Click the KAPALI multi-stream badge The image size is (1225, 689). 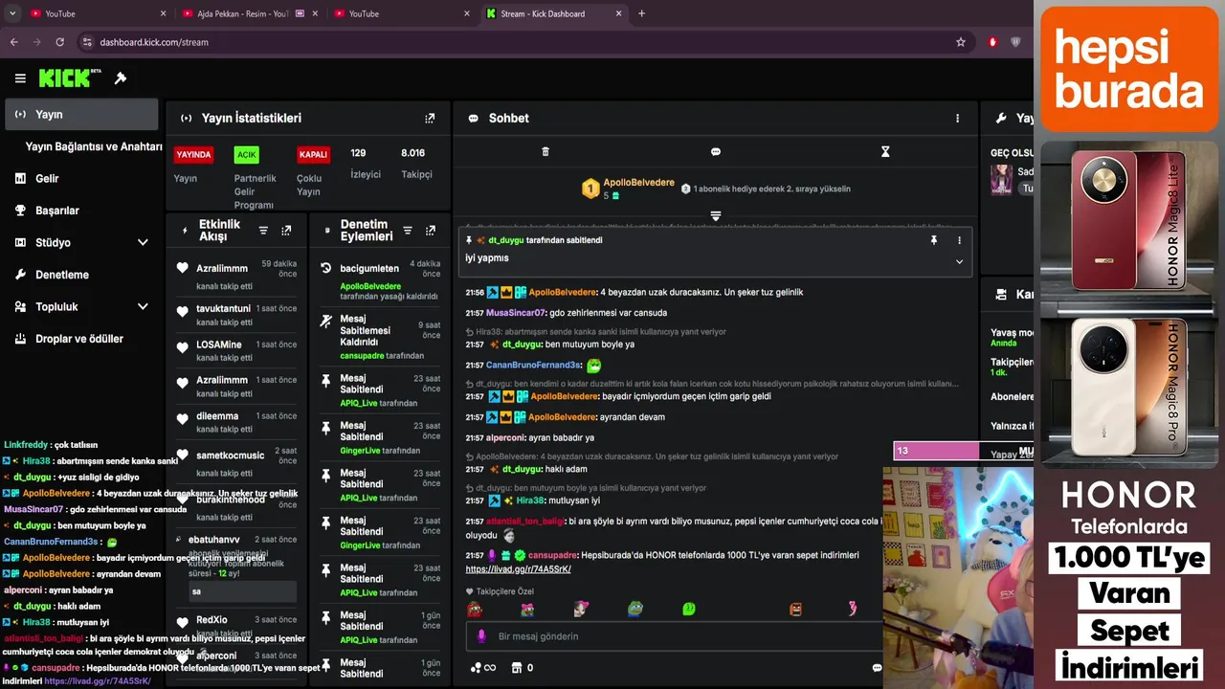(313, 154)
